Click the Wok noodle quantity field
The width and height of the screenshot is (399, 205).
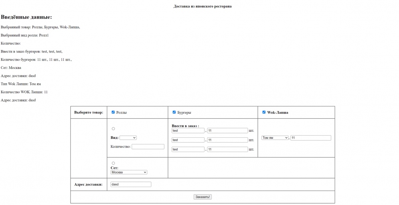click(311, 138)
